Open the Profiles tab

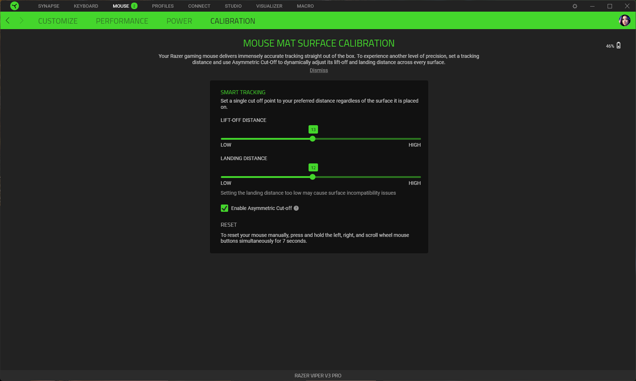(x=163, y=6)
